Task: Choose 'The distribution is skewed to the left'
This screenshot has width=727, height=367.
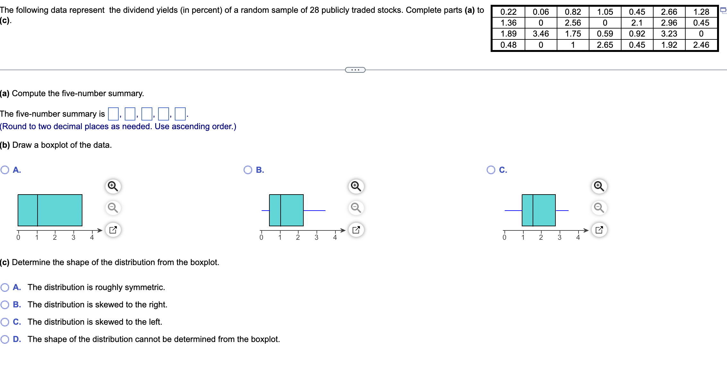Action: pyautogui.click(x=4, y=322)
